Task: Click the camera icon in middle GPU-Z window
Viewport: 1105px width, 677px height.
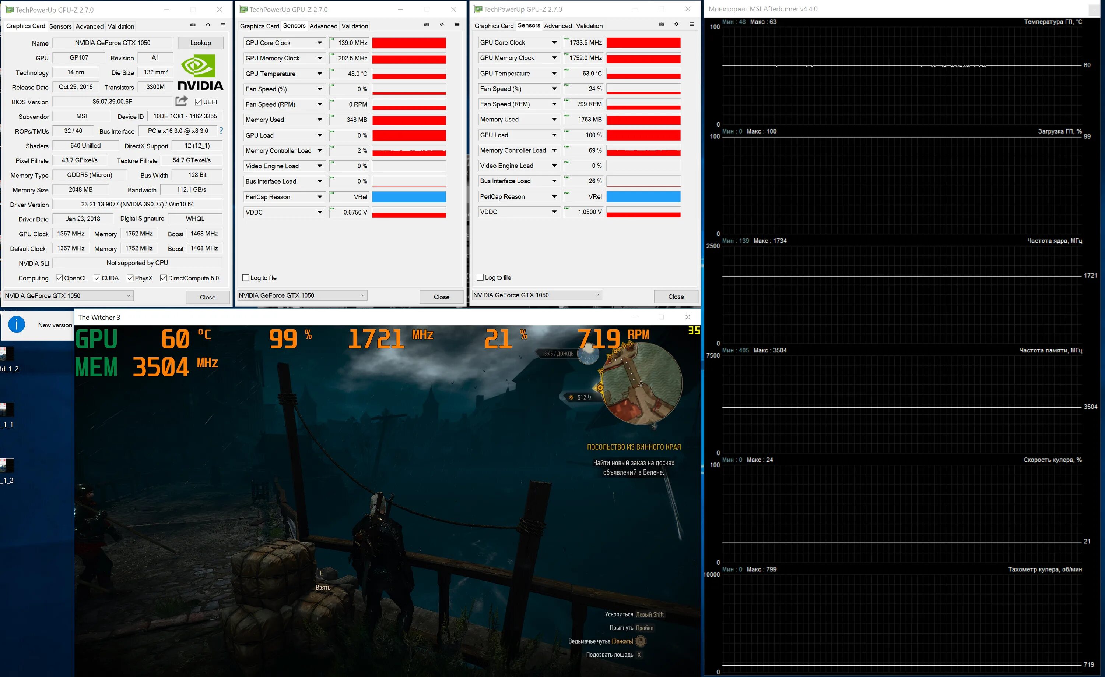Action: [x=427, y=25]
